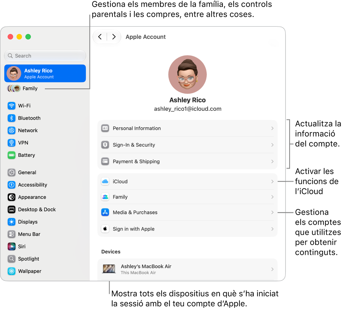Viewport: 345px width, 309px height.
Task: Click the General gear icon
Action: 12,173
